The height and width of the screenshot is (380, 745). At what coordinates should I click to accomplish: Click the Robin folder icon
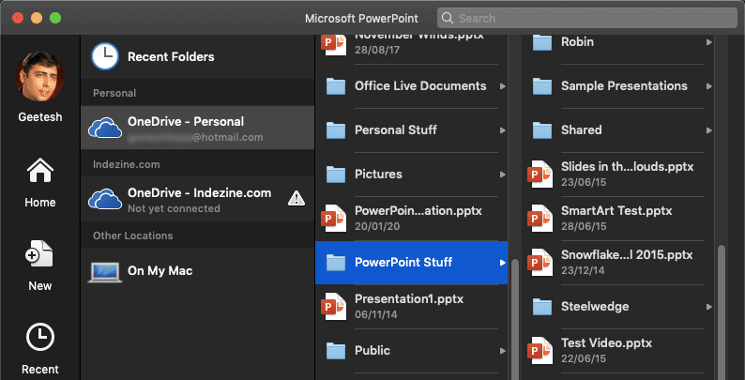click(x=542, y=42)
